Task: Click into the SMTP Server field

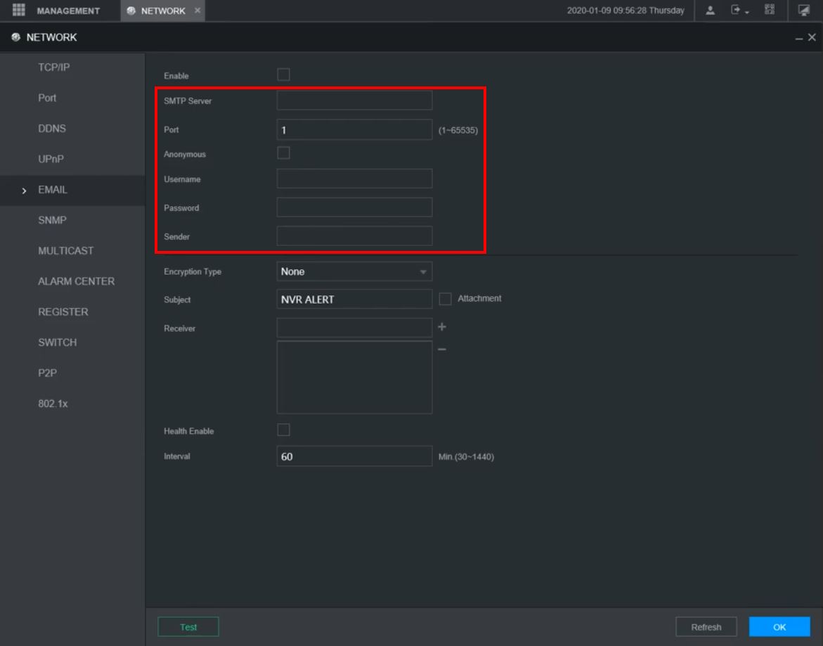Action: click(354, 101)
